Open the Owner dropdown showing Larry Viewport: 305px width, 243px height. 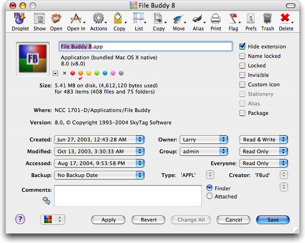[204, 140]
